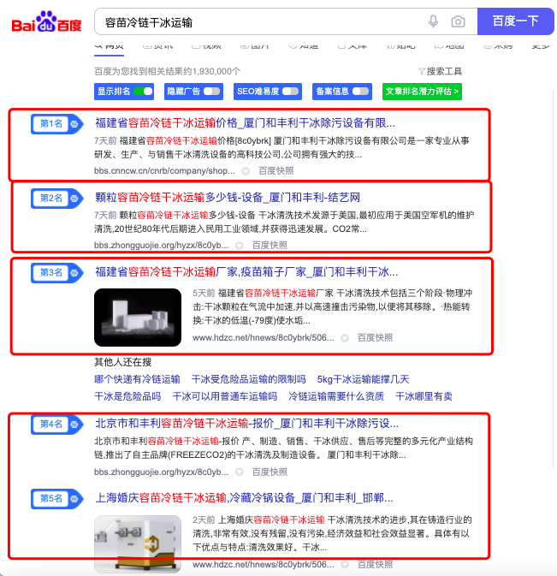557x576 pixels.
Task: Enable the 隐藏广告 switch
Action: pos(212,92)
